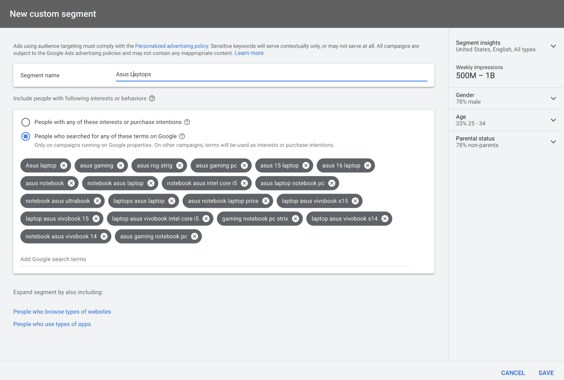The image size is (564, 380).
Task: Delete the 'asus 16 laptop' chip
Action: (368, 165)
